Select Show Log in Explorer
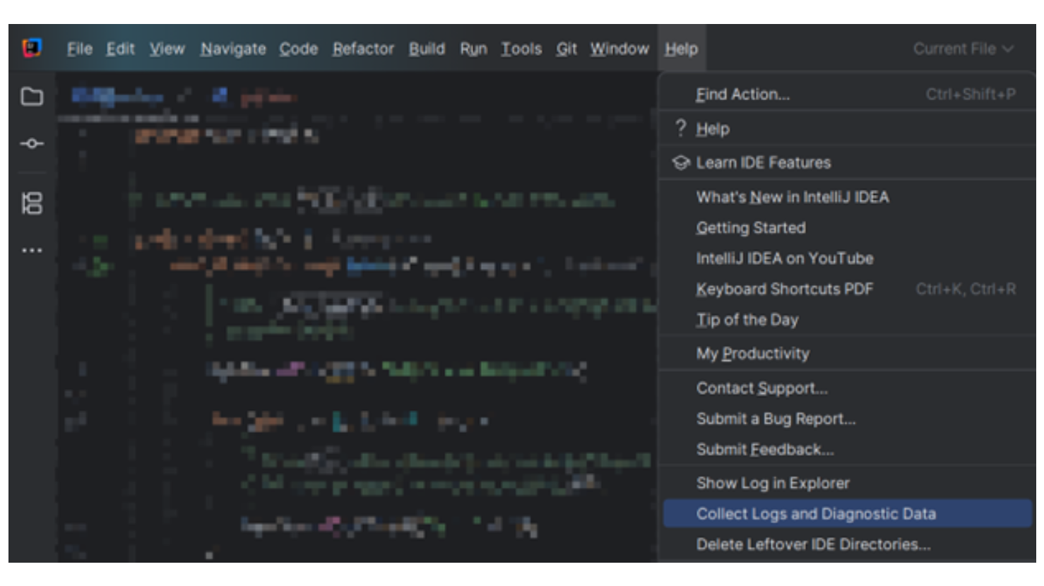 [x=773, y=484]
